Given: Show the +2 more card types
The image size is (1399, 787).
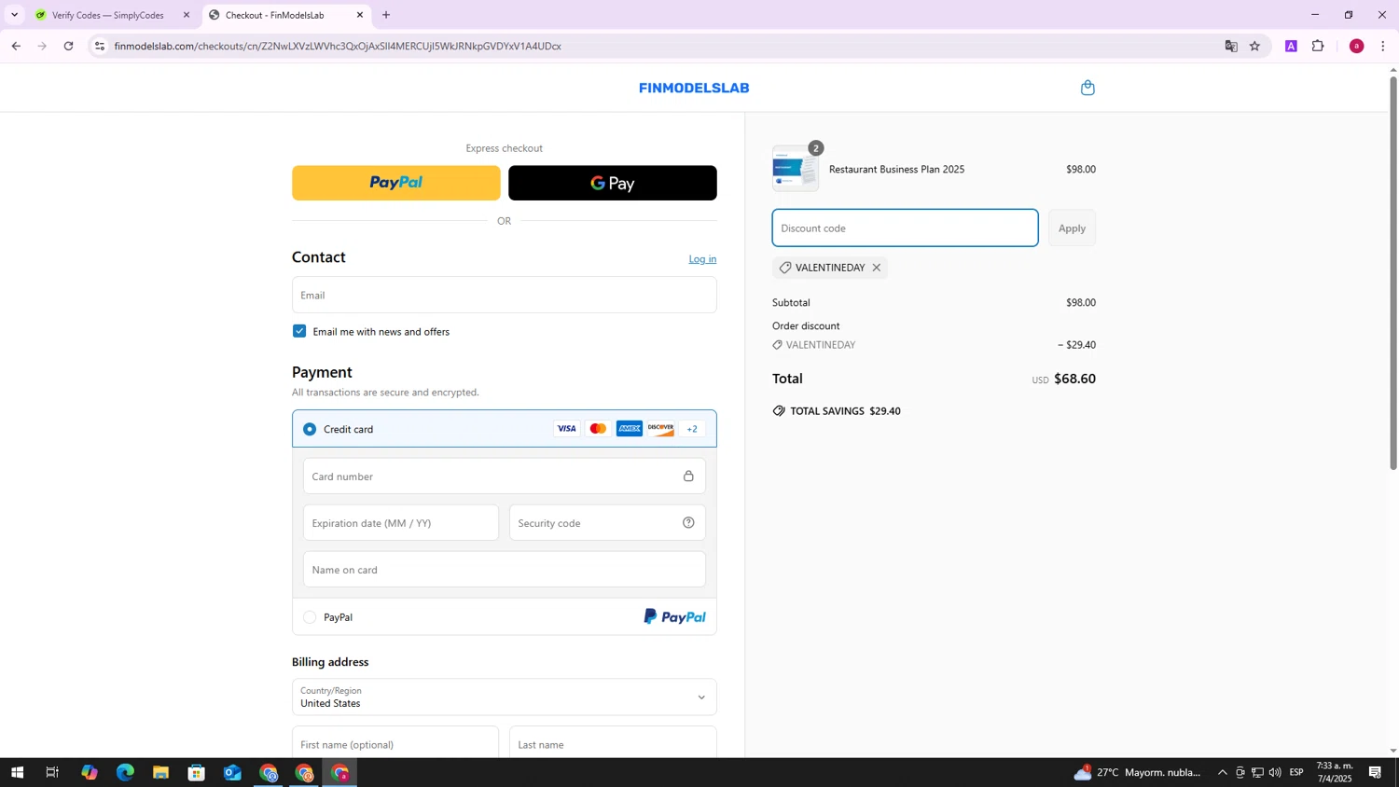Looking at the screenshot, I should pyautogui.click(x=692, y=429).
